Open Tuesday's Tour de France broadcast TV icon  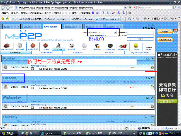[x=152, y=87]
